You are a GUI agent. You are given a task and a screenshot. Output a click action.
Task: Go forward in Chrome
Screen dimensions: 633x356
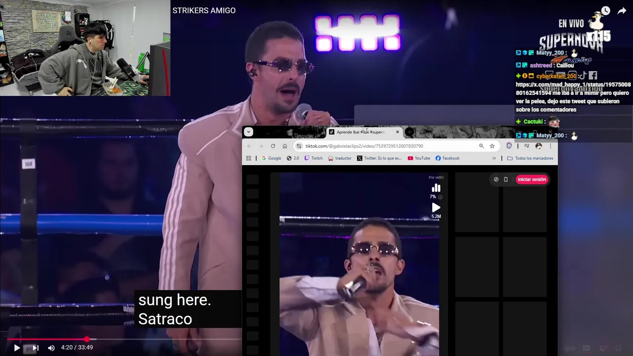coord(261,146)
